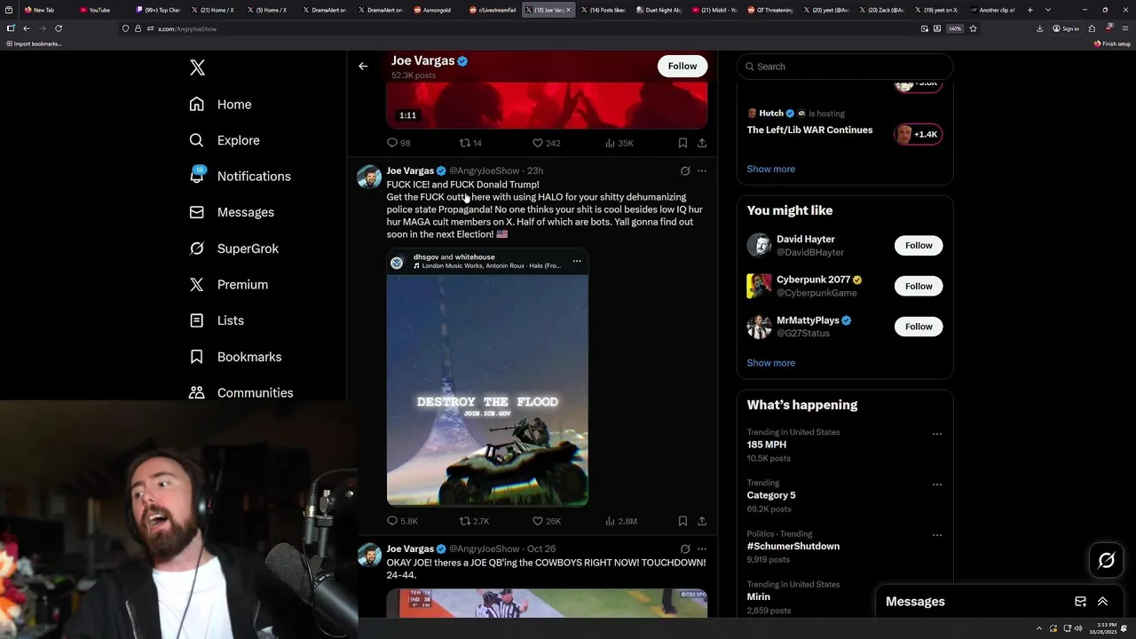Open the floating Grok button

pos(1106,560)
